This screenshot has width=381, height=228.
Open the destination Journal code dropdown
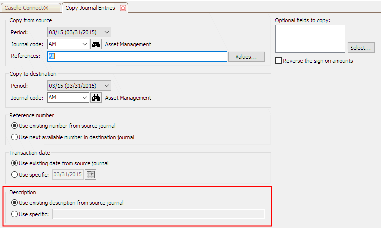tap(85, 98)
